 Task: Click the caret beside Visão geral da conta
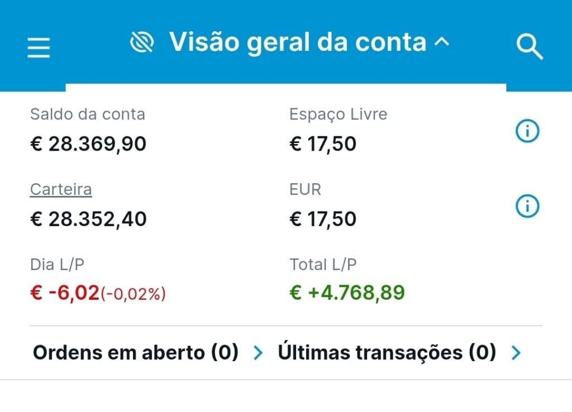(442, 41)
